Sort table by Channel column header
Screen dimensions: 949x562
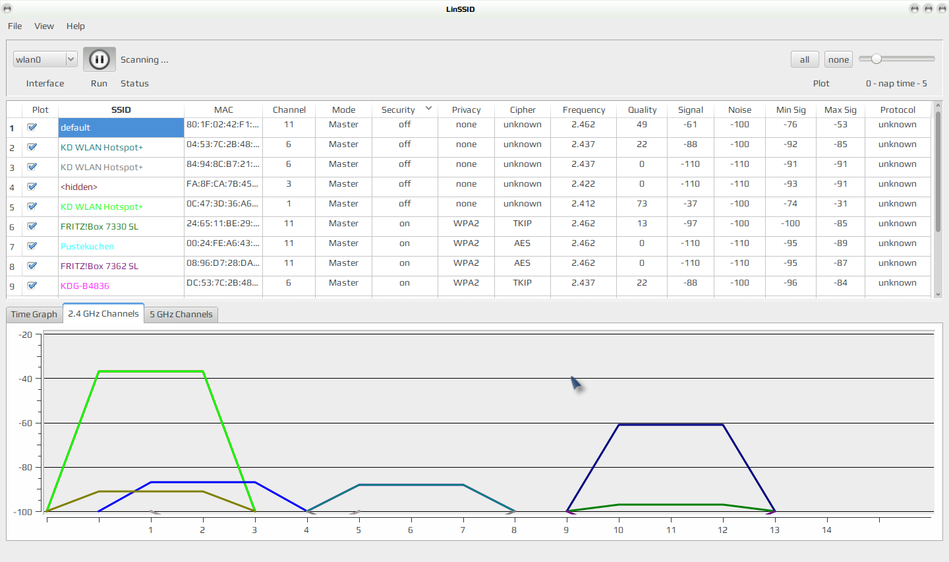point(289,109)
